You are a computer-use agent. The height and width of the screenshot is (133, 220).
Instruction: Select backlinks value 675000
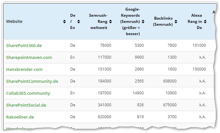(170, 105)
